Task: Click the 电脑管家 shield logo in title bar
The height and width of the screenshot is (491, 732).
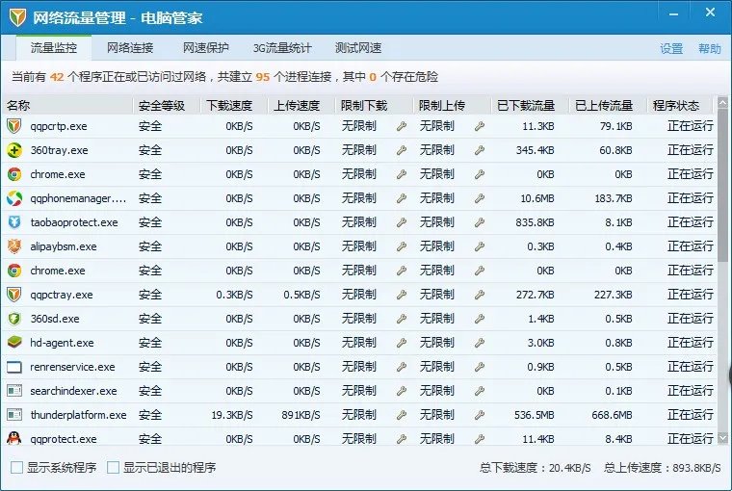Action: pyautogui.click(x=17, y=17)
